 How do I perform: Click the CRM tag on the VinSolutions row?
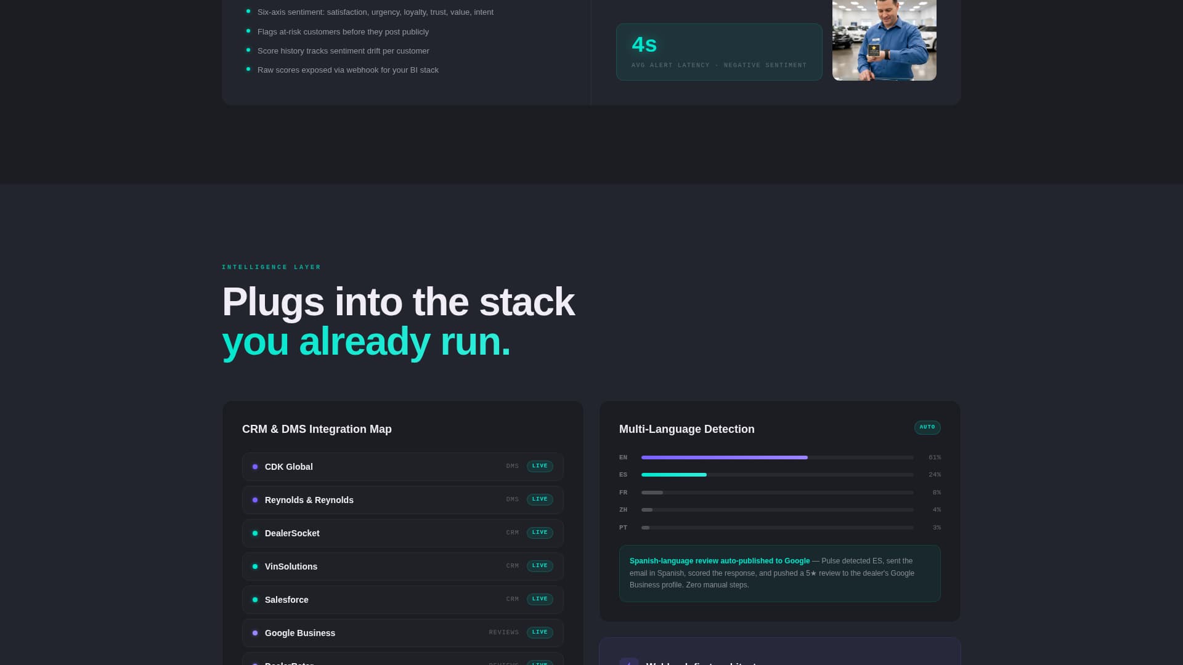[513, 566]
